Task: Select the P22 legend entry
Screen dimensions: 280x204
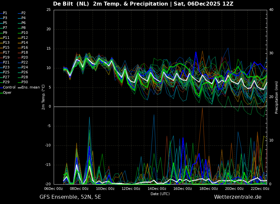Action: [24, 63]
